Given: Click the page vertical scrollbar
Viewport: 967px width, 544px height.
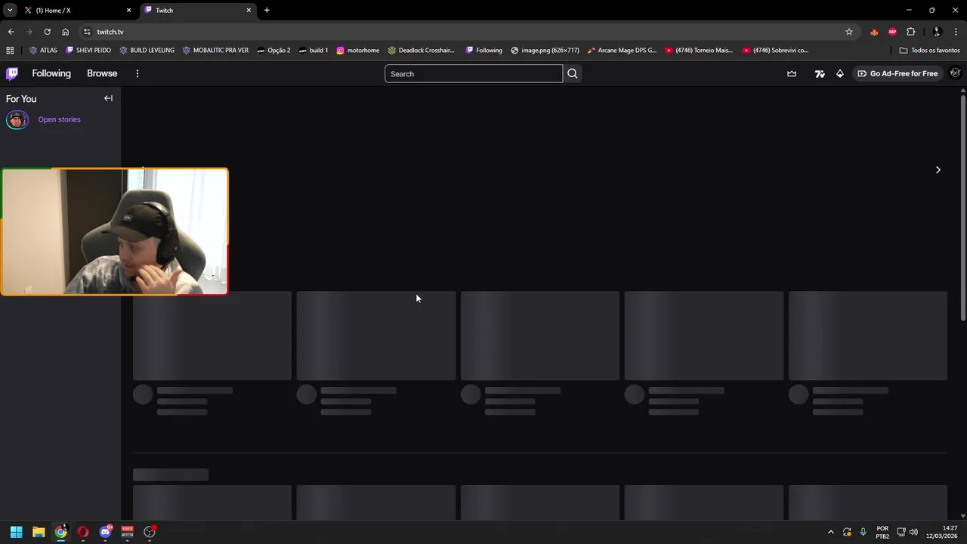Looking at the screenshot, I should point(963,208).
